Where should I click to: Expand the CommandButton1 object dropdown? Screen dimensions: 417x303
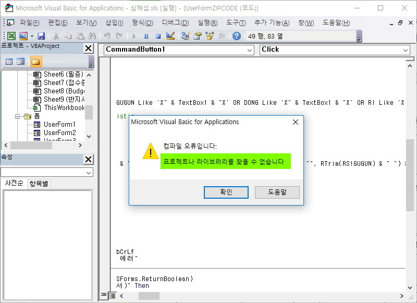pyautogui.click(x=250, y=50)
